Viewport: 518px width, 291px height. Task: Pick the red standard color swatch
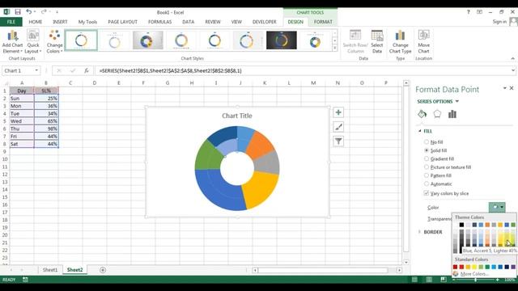tap(461, 267)
